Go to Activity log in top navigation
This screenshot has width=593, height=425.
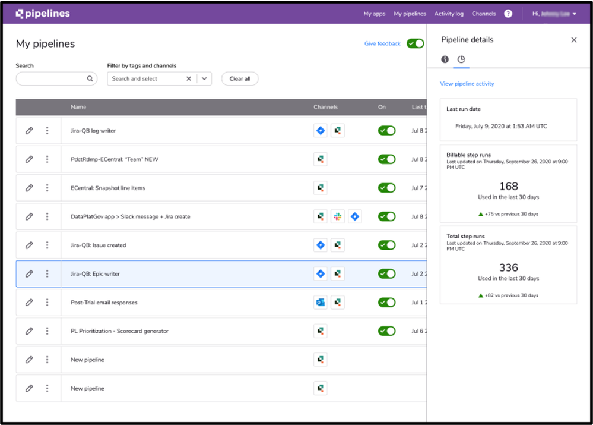click(449, 14)
